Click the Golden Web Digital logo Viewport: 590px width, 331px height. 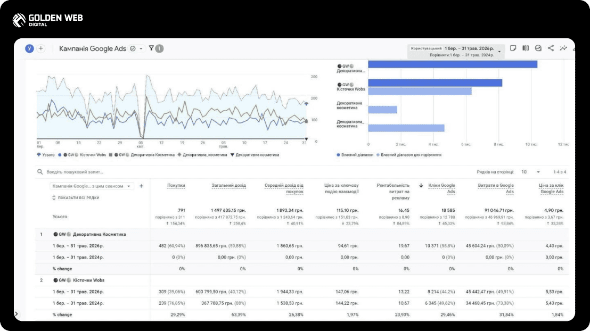(x=47, y=20)
